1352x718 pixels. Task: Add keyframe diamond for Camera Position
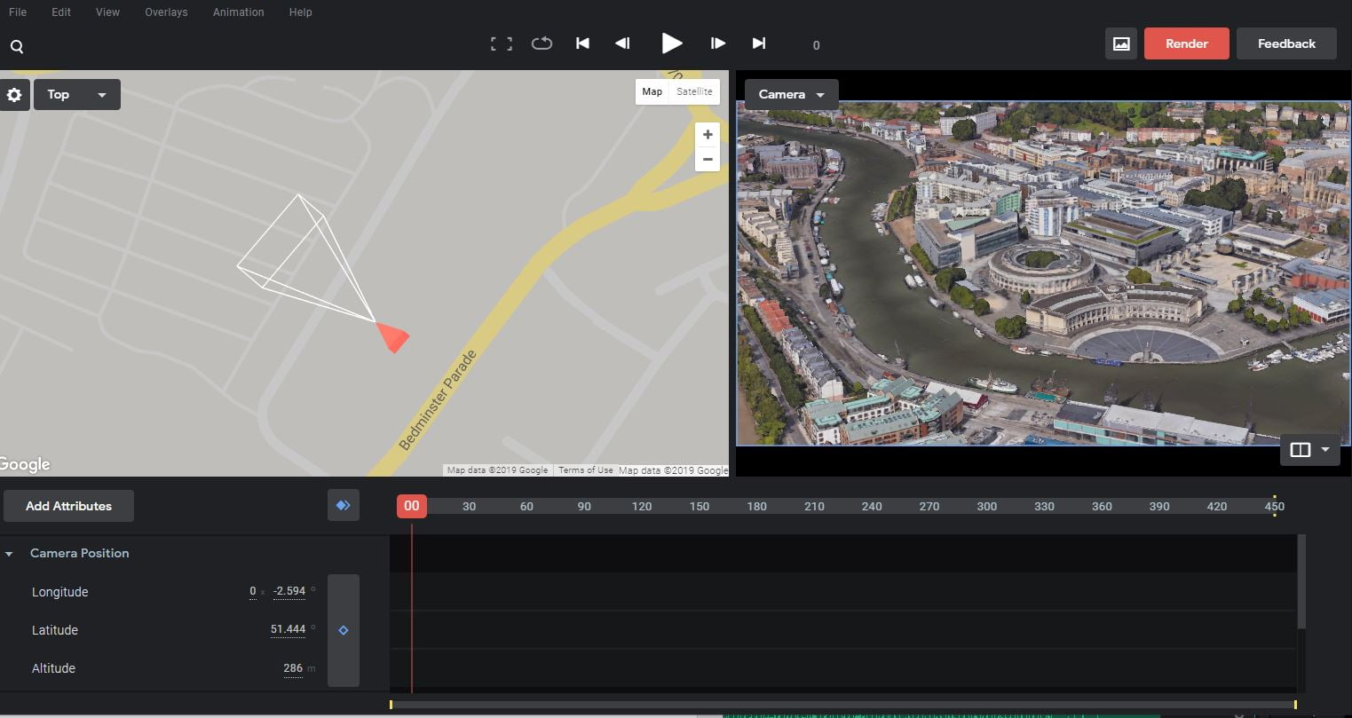click(344, 630)
